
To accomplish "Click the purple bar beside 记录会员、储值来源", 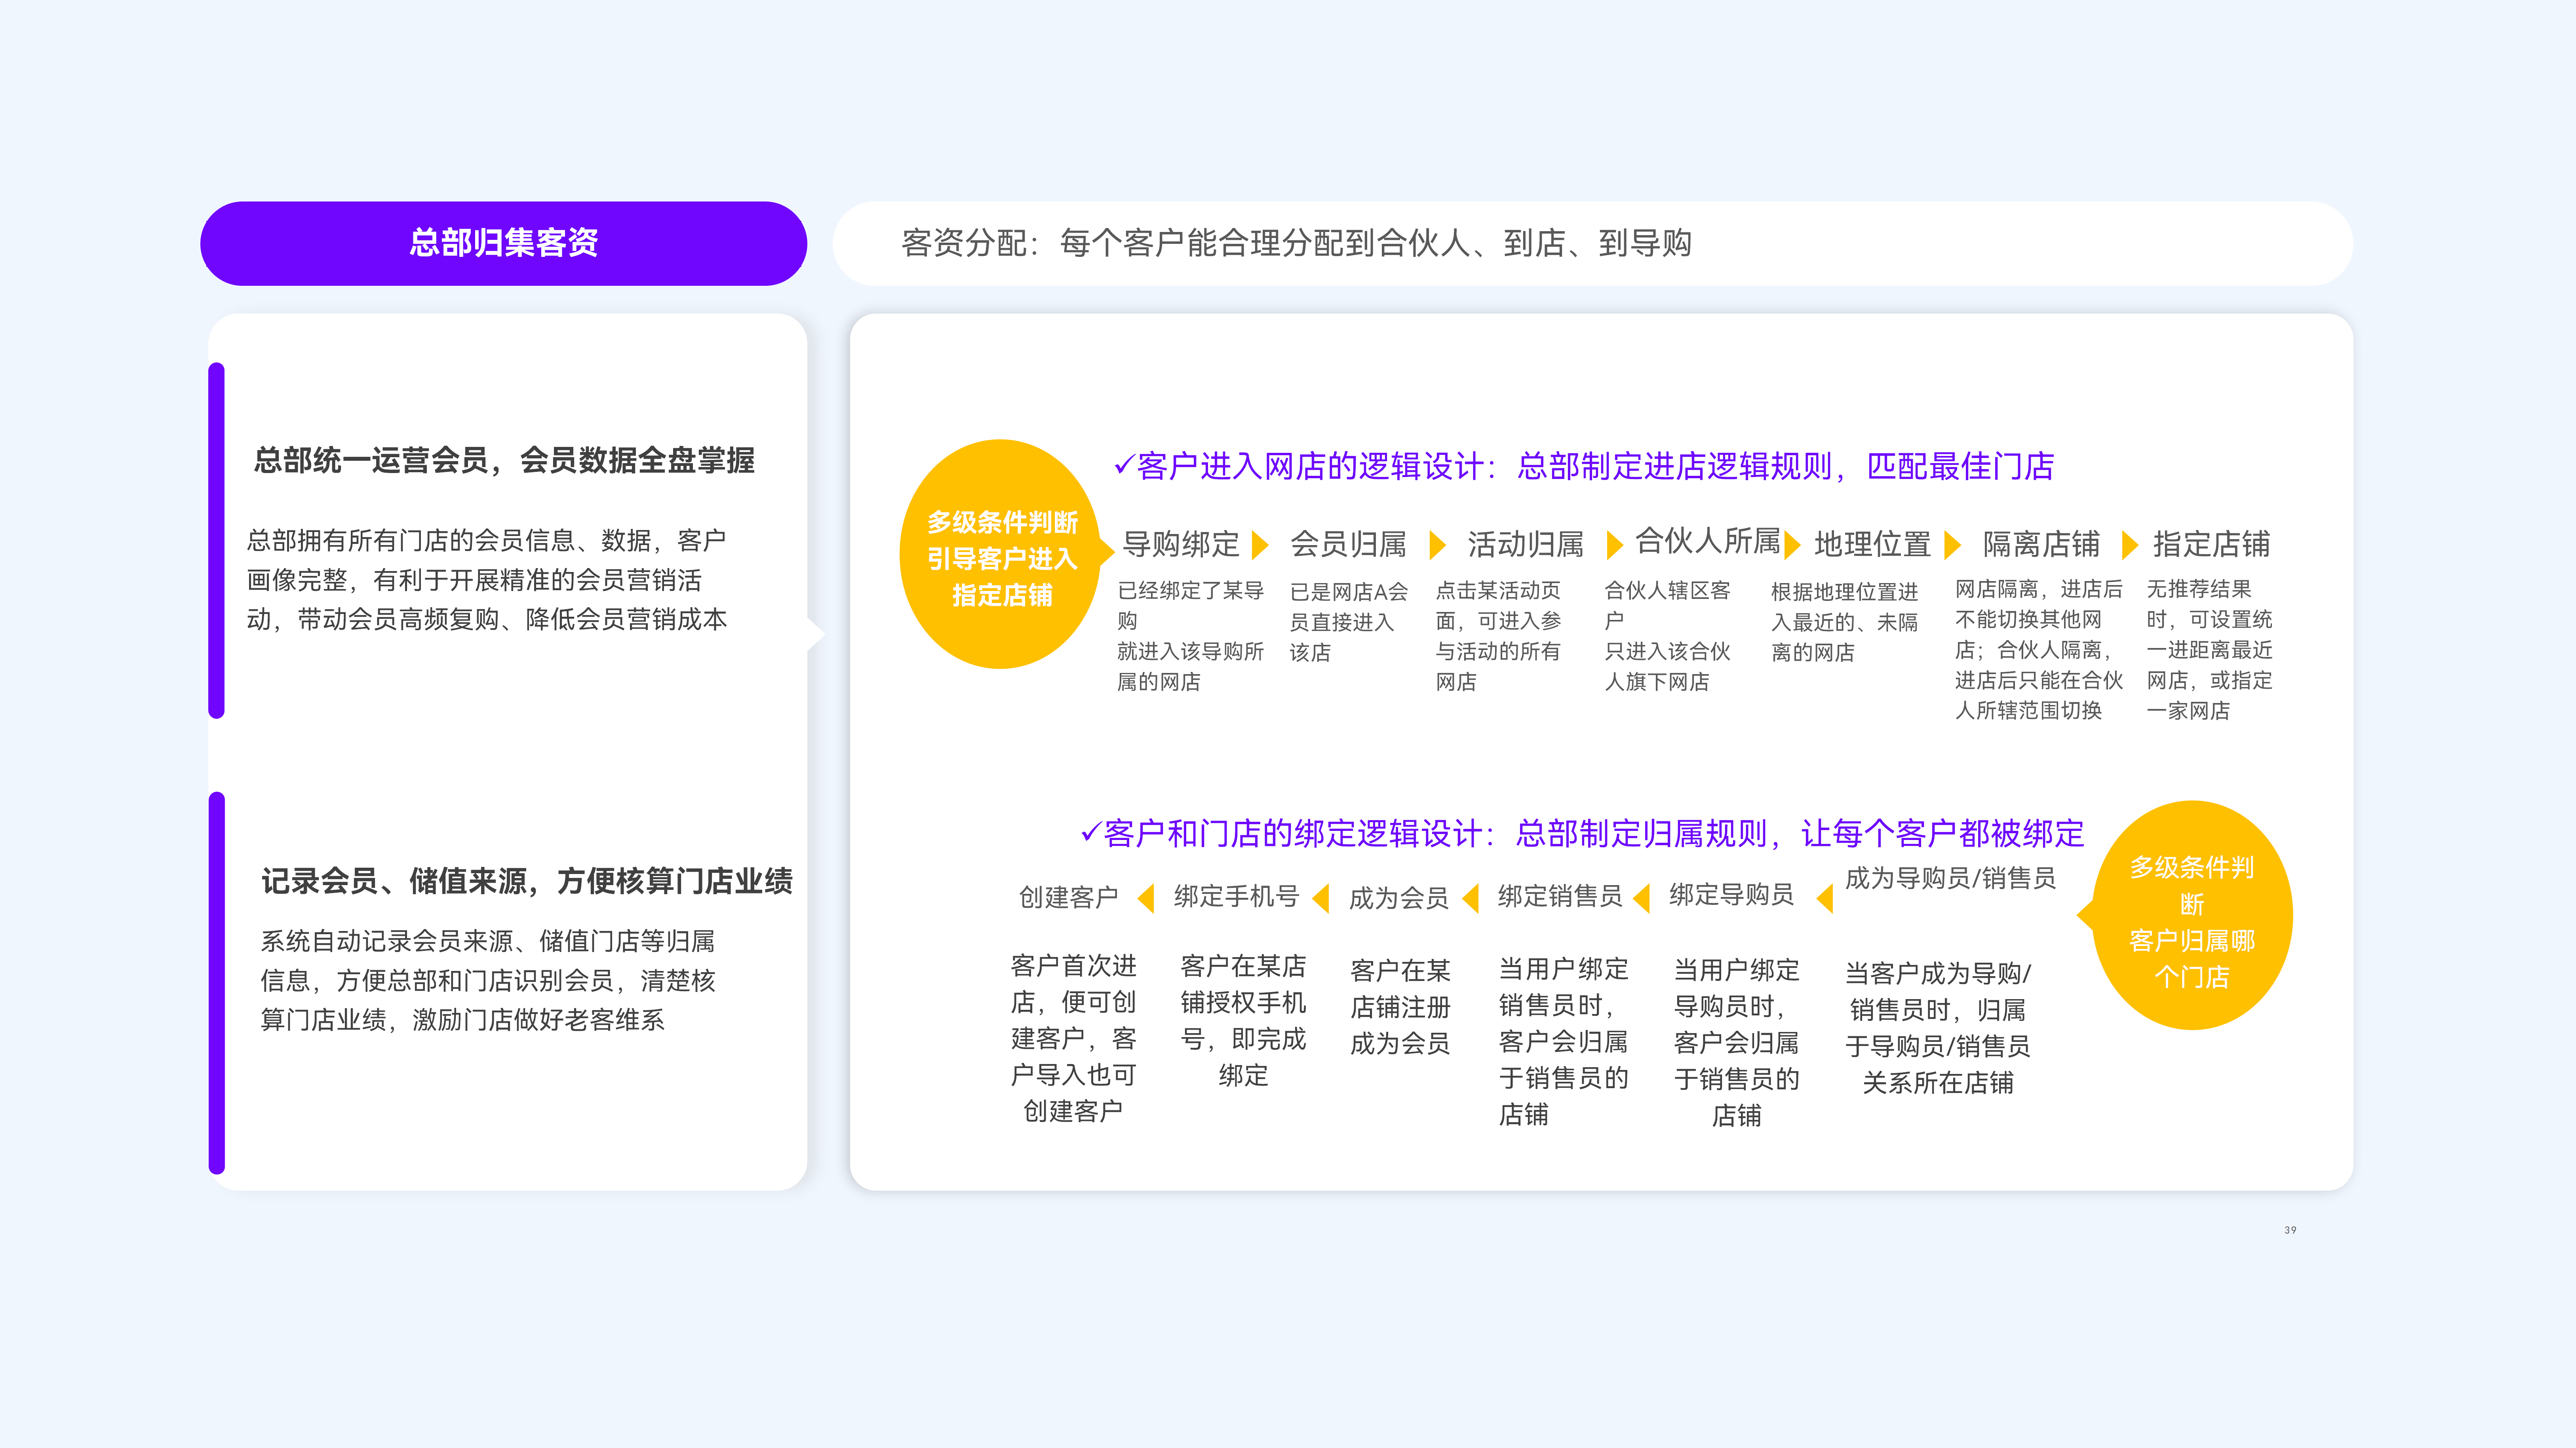I will (x=216, y=982).
